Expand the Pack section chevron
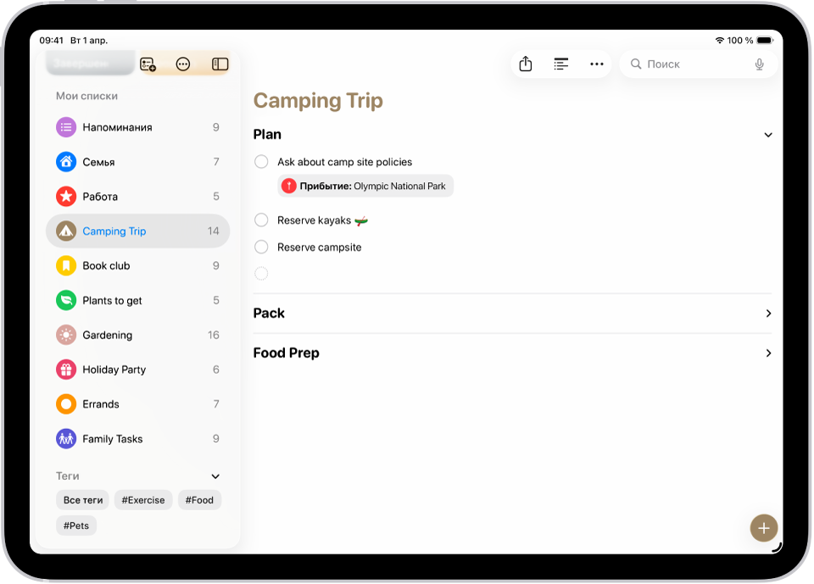 click(x=768, y=313)
